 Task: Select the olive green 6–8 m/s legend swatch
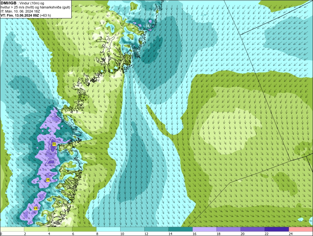pyautogui.click(x=84, y=229)
